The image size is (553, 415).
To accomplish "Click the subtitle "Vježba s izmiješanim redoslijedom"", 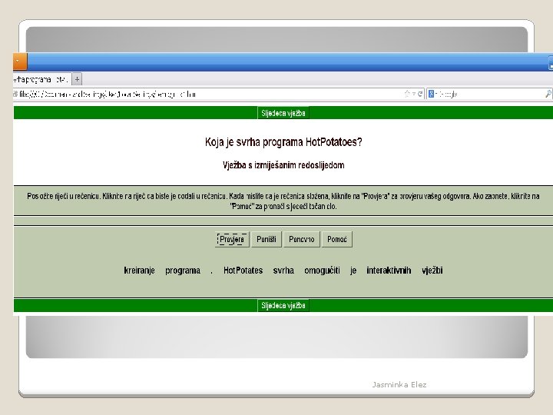I will click(283, 165).
